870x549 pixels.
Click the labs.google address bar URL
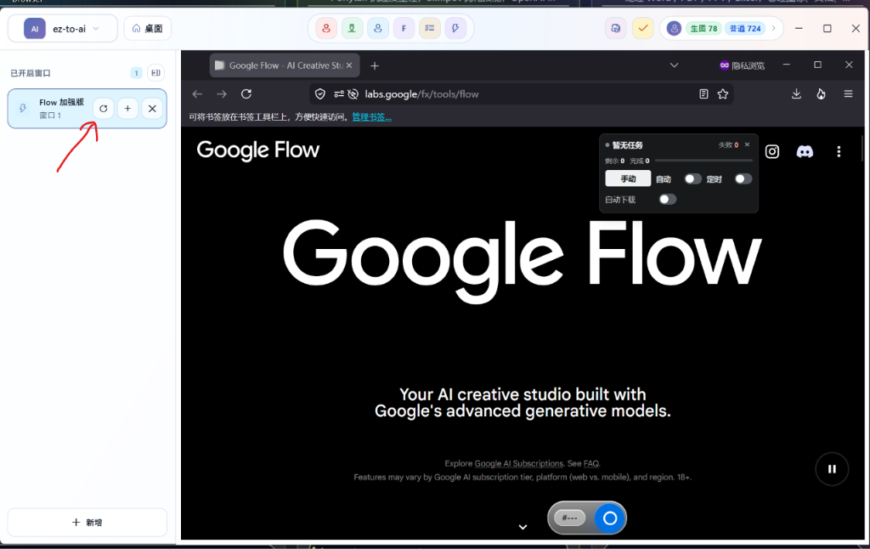(421, 93)
